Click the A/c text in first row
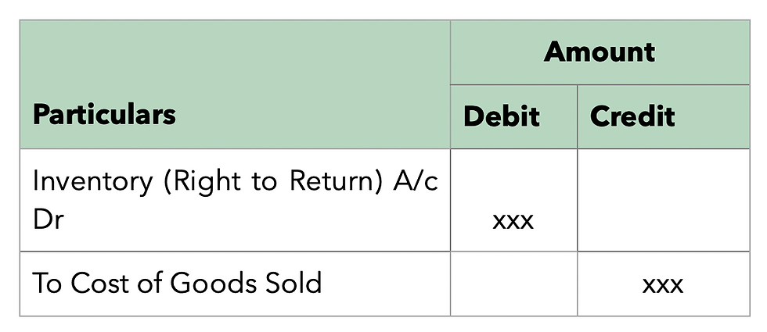This screenshot has width=767, height=332. point(416,181)
